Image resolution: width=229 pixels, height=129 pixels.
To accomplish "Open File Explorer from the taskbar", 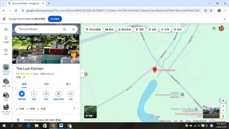I will tap(37, 126).
